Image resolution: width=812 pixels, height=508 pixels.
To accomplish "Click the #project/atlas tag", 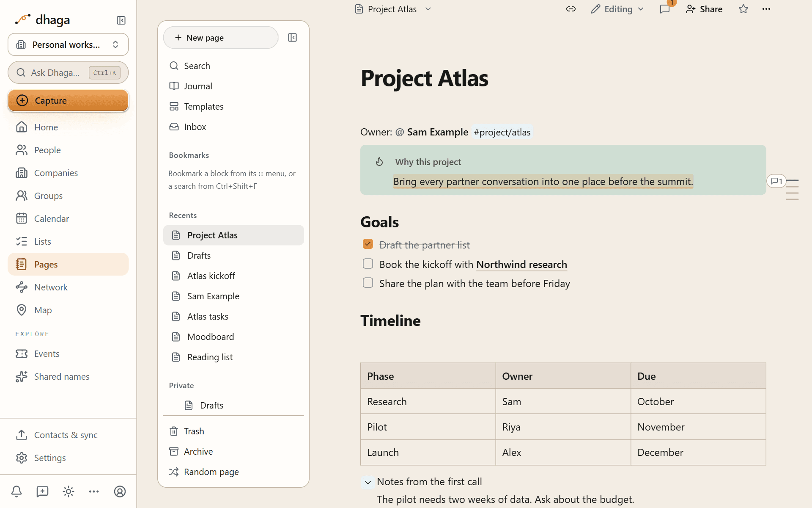I will tap(502, 132).
